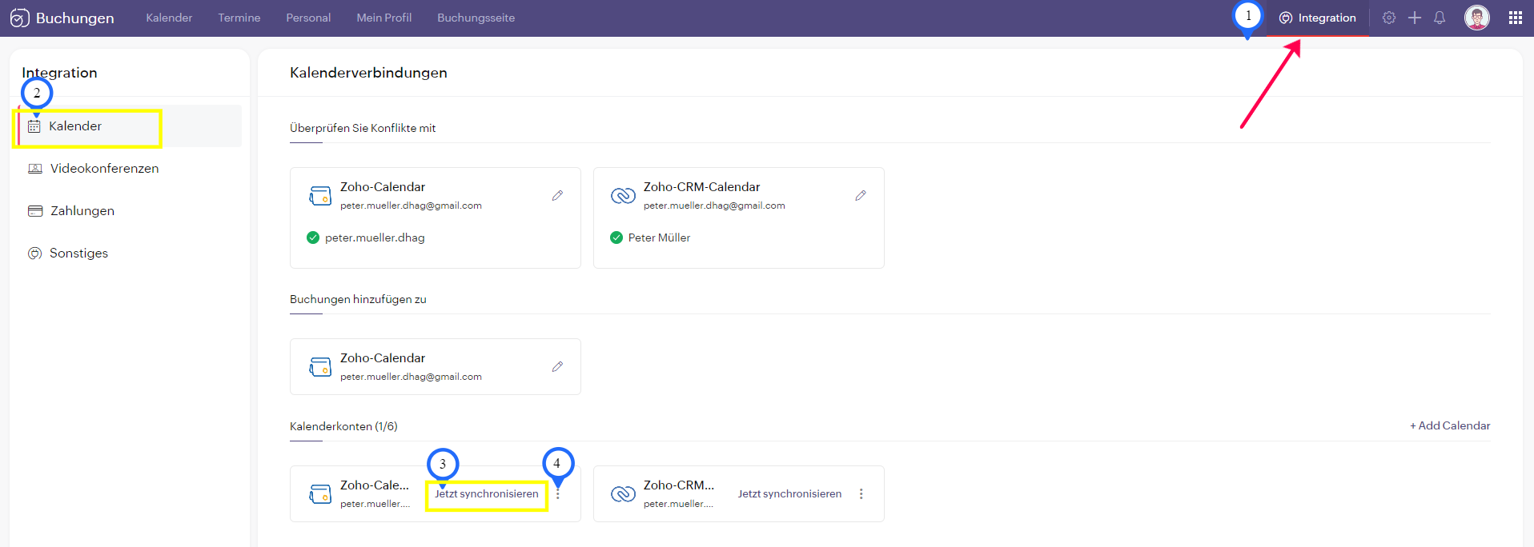This screenshot has height=547, width=1534.
Task: Click the Zoho-CRM... account link icon
Action: coord(623,494)
